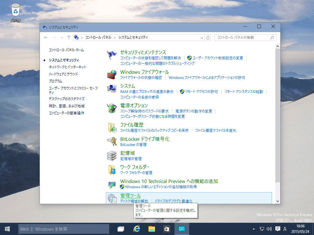The image size is (314, 235).
Task: Refresh the control panel view
Action: 208,38
